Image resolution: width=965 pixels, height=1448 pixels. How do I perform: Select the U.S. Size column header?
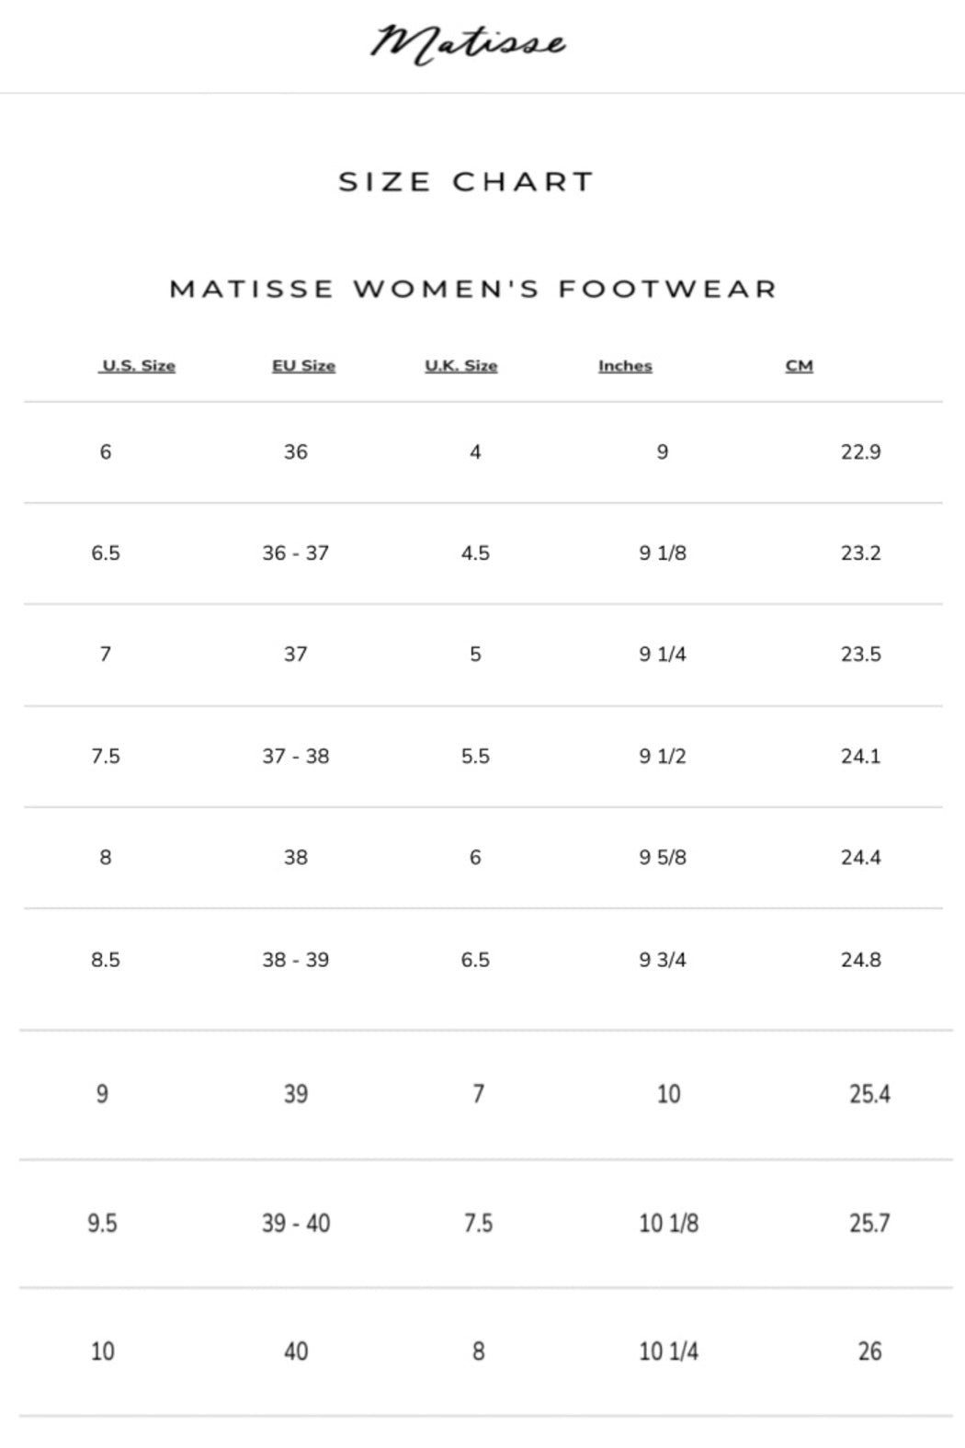(138, 366)
